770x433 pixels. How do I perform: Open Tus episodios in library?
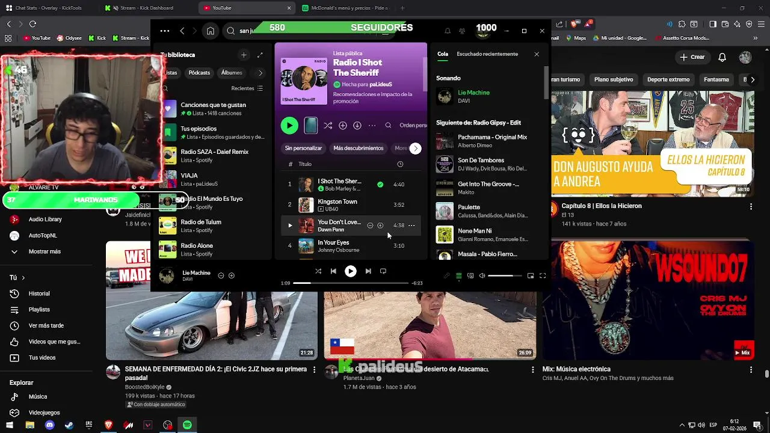[214, 132]
